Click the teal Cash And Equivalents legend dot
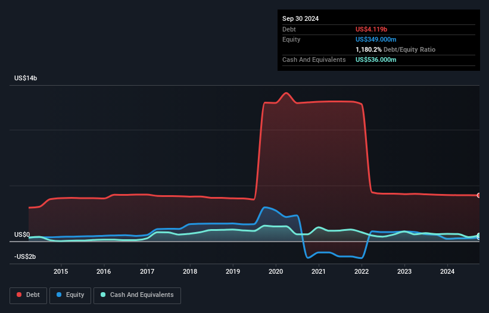 coord(103,295)
